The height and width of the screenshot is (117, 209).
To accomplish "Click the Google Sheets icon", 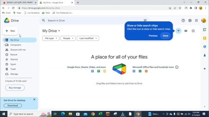I will pyautogui.click(x=99, y=71).
